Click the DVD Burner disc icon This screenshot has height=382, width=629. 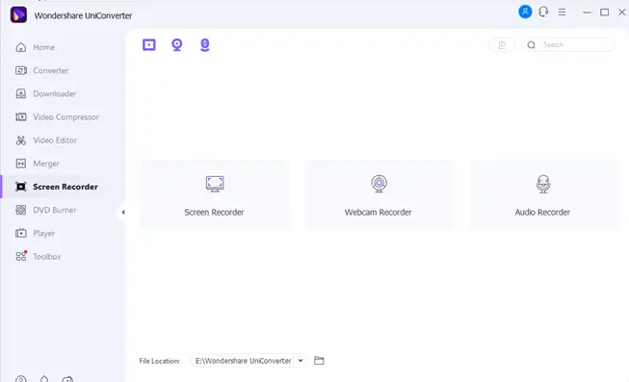coord(21,210)
